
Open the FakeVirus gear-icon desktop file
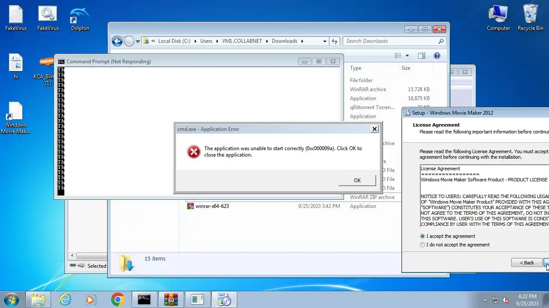48,18
